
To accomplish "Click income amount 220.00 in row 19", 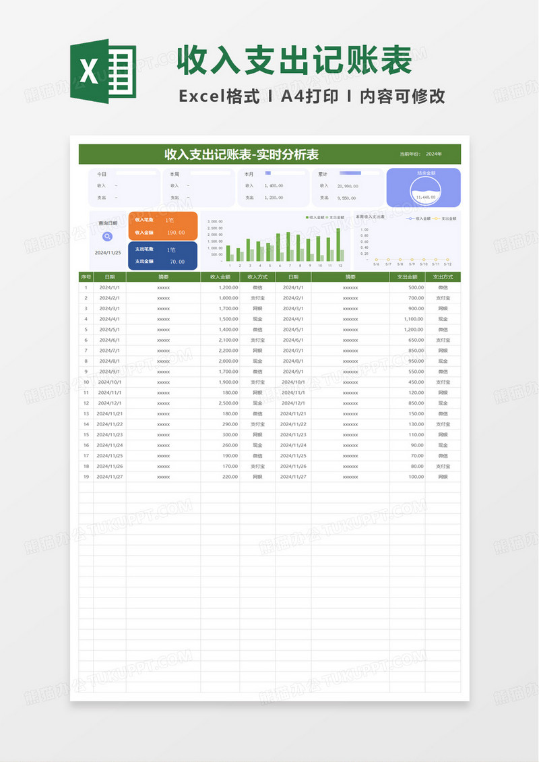I will pyautogui.click(x=230, y=477).
